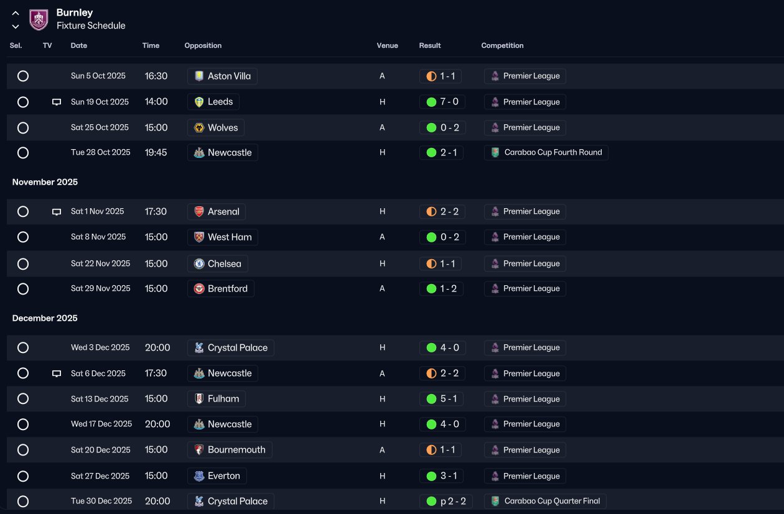
Task: Click the Wolves club badge icon
Action: [199, 127]
